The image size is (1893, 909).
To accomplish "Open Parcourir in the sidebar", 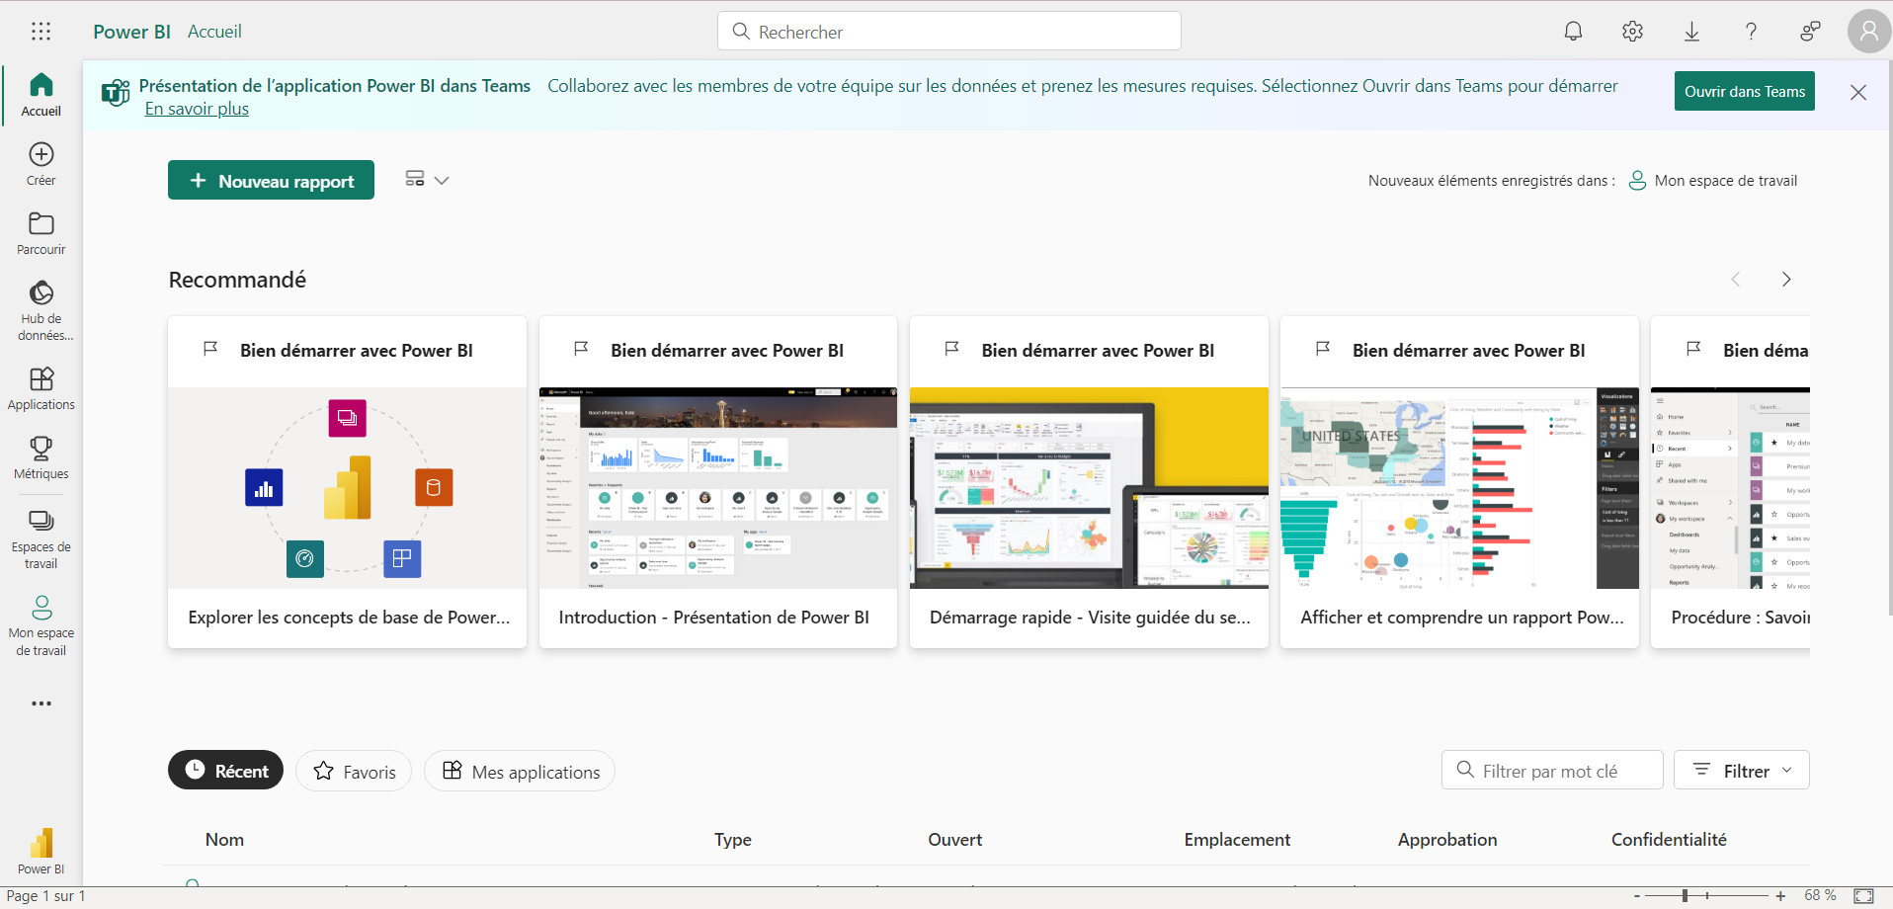I will pos(41,233).
